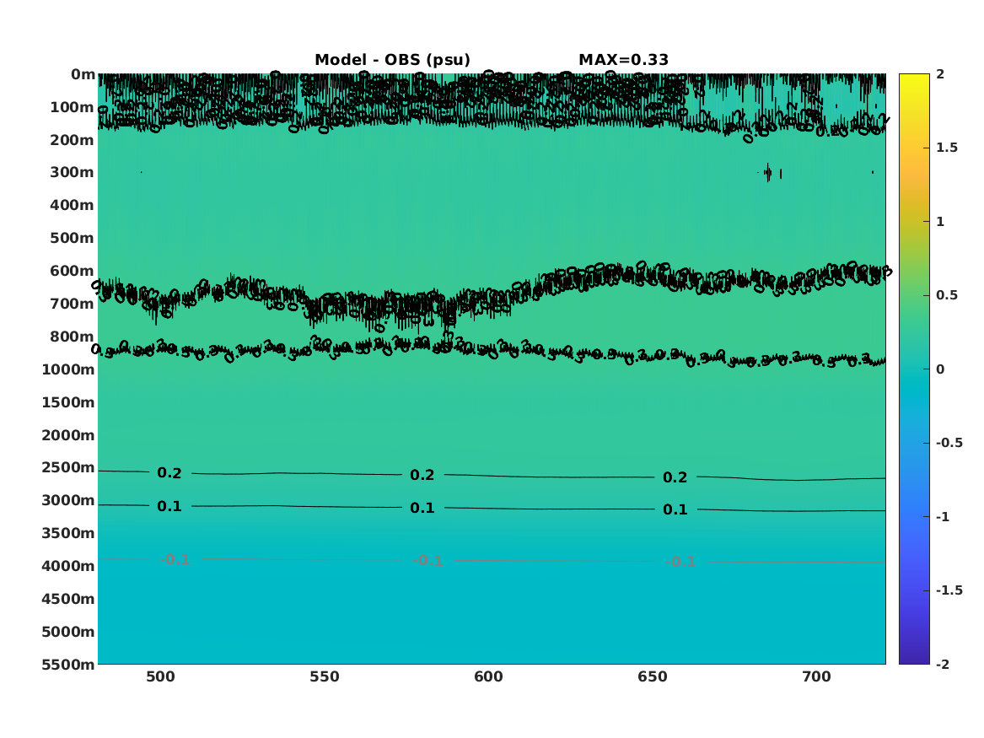Select the 'MAX=0.33' annotation text

click(x=623, y=60)
